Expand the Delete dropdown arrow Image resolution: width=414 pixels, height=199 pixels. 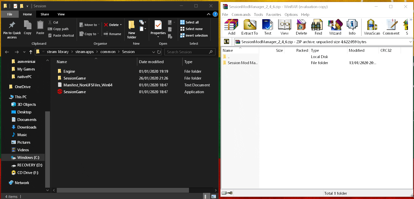[121, 25]
